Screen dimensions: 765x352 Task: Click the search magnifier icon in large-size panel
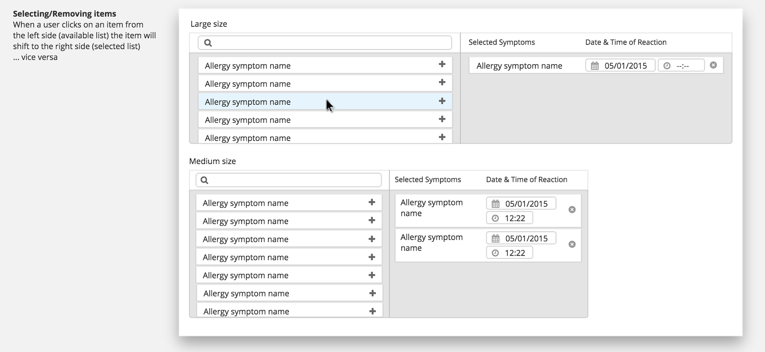coord(208,43)
